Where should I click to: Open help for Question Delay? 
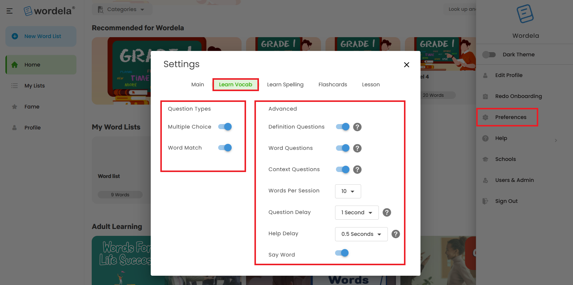(x=387, y=212)
